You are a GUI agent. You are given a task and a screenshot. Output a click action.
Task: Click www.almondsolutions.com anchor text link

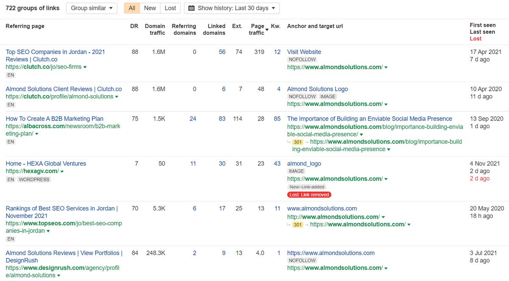[x=322, y=208]
